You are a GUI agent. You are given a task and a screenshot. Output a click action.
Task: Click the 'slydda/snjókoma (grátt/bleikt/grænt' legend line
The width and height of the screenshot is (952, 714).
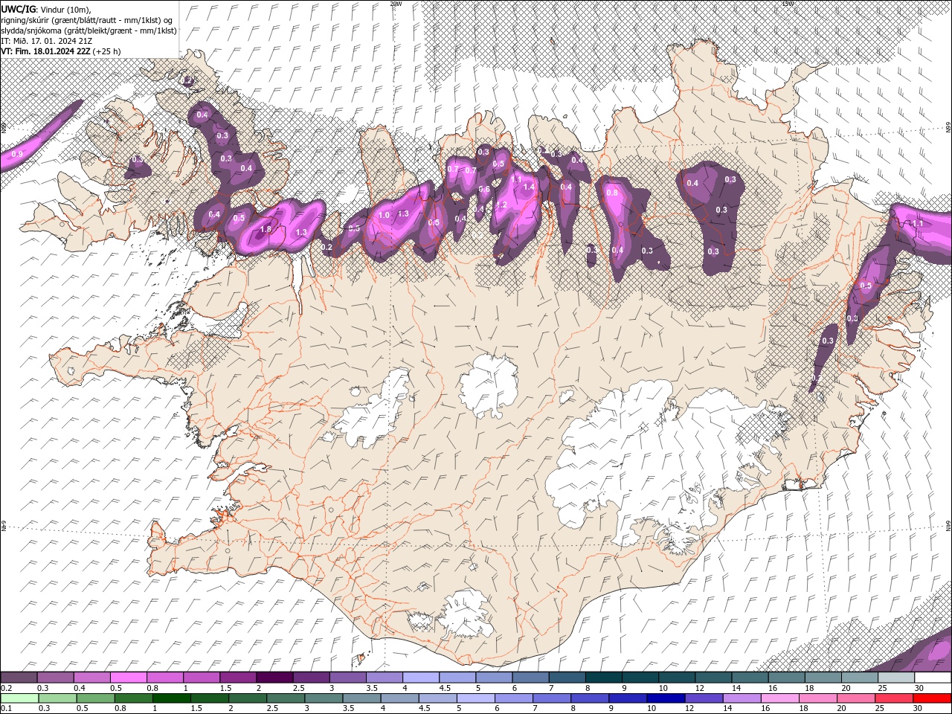(x=89, y=30)
